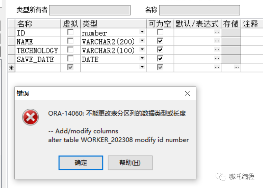Uncheck 可为空 for the NAME row
263x188 pixels.
(160, 41)
